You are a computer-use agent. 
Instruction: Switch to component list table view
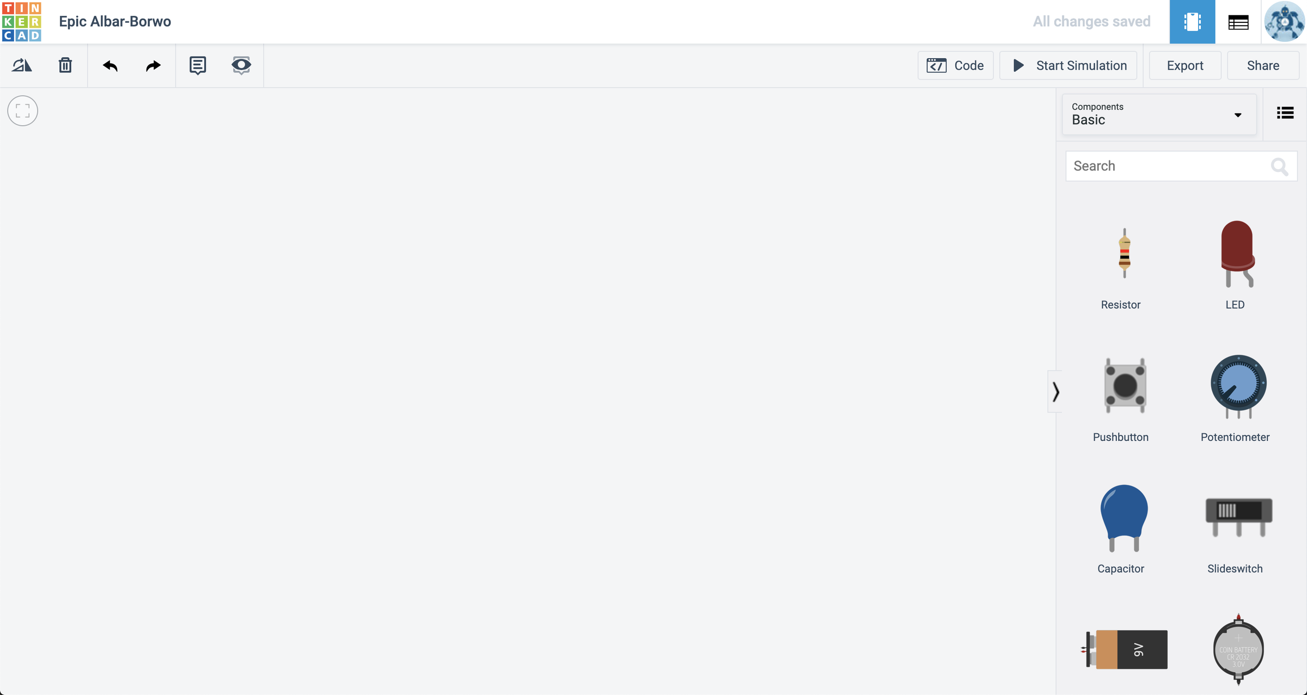coord(1238,22)
